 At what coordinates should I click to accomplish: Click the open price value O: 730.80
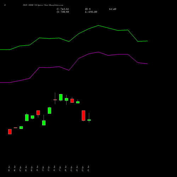63,12
